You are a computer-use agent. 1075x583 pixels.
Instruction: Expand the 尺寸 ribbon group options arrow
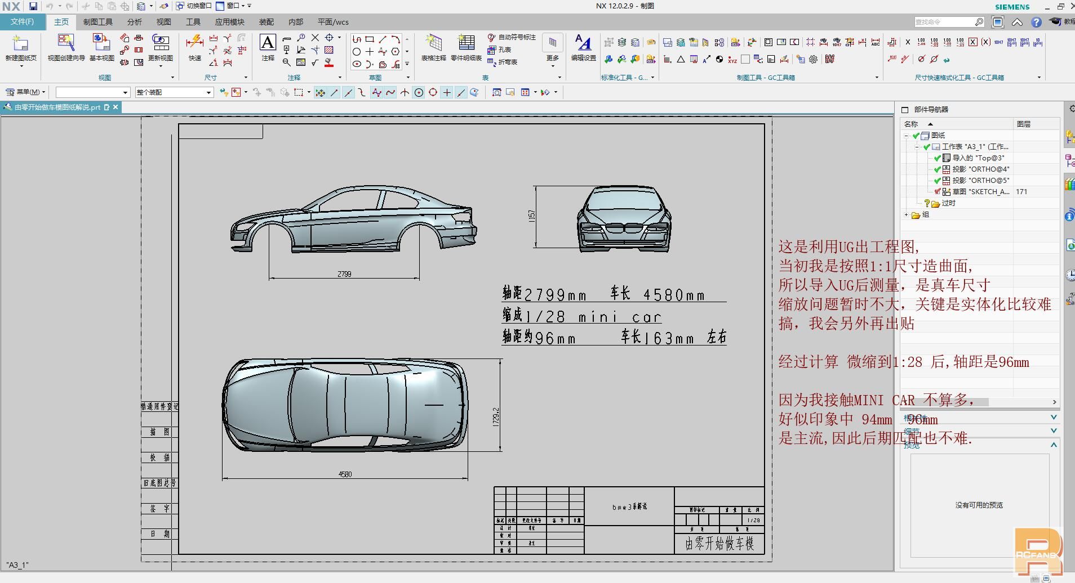tap(246, 78)
